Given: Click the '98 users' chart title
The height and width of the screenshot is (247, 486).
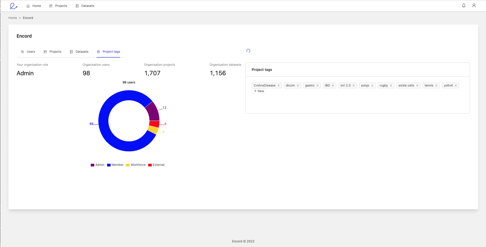Looking at the screenshot, I should pyautogui.click(x=129, y=82).
